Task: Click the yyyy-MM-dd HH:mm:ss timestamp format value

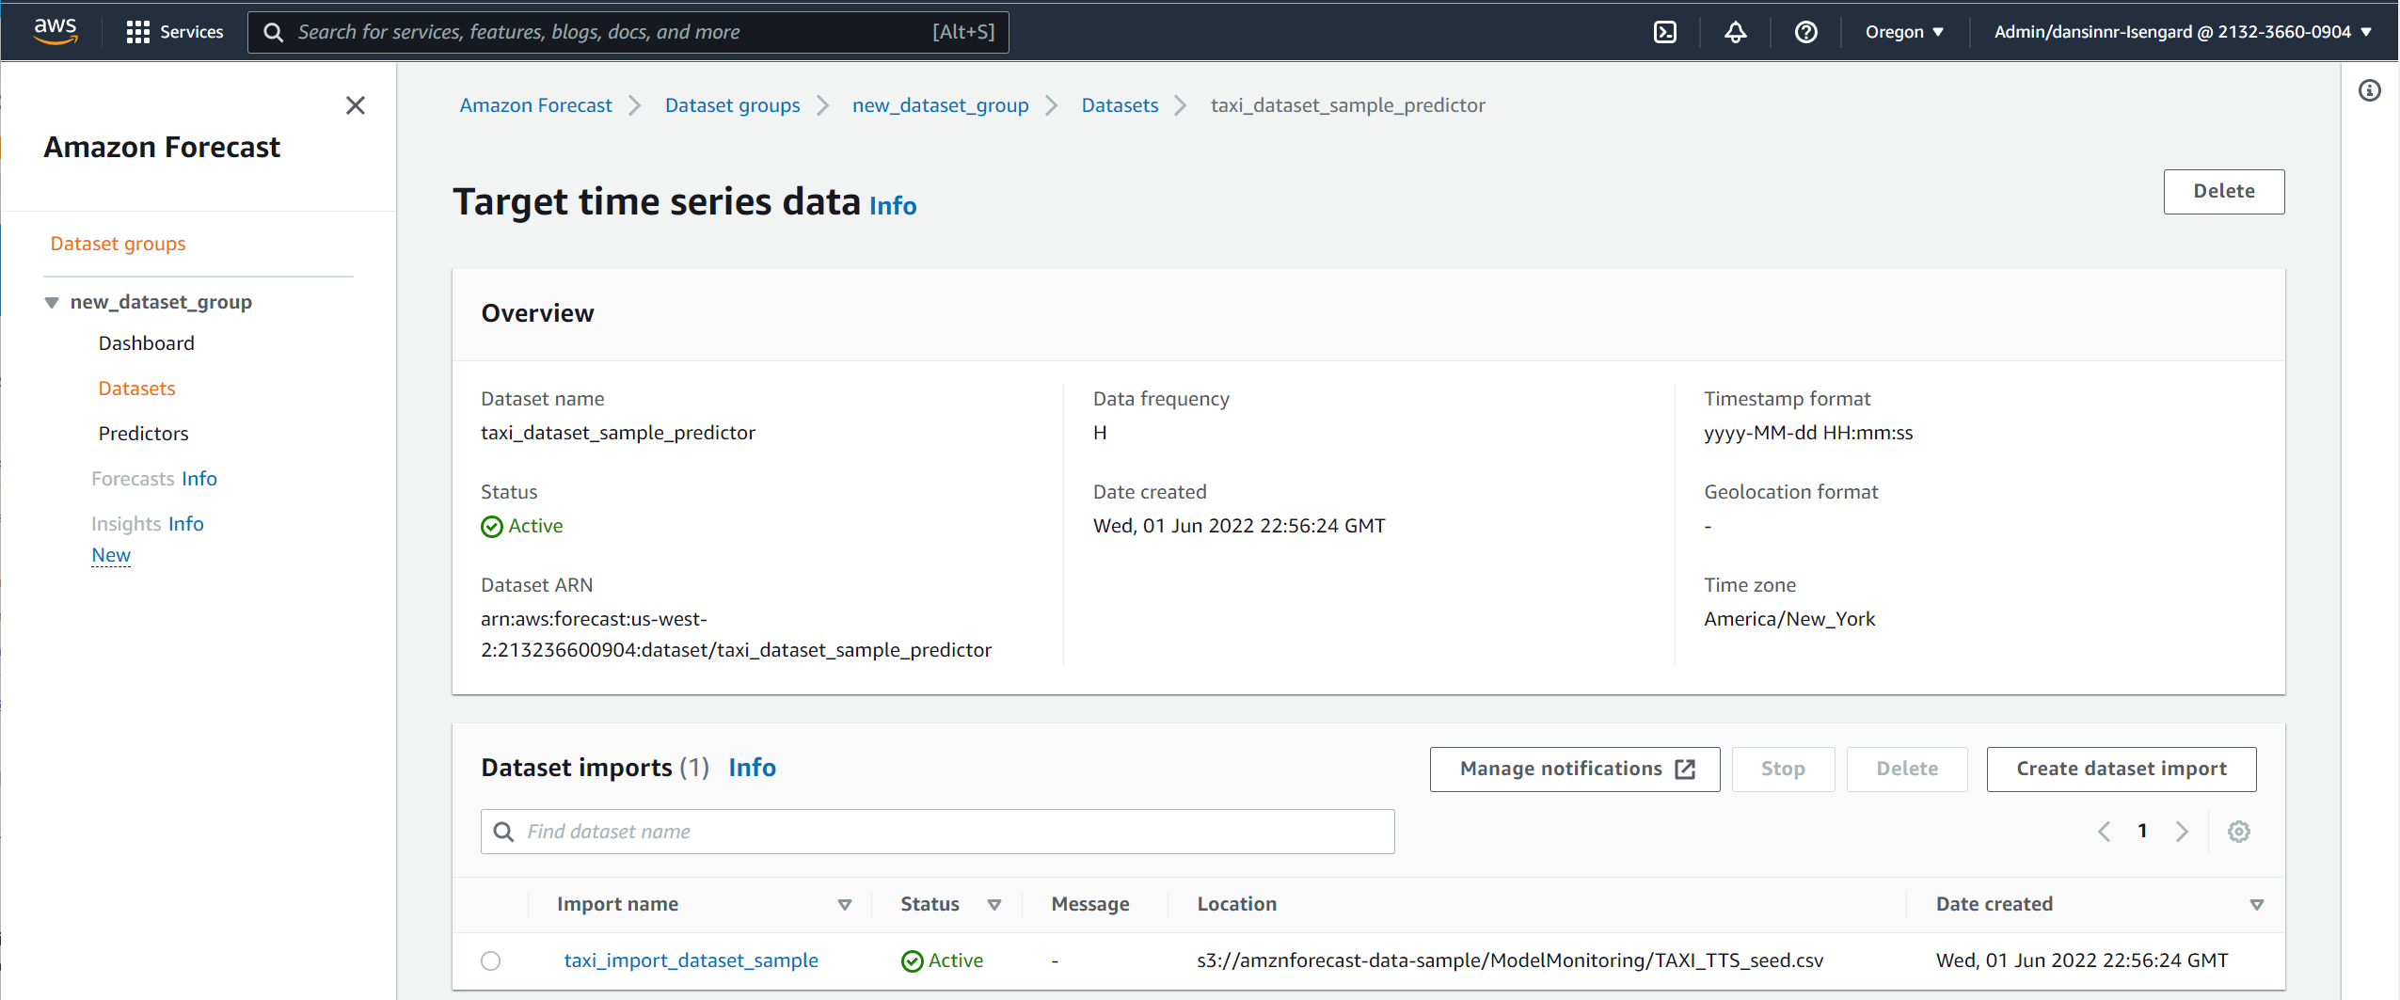Action: pyautogui.click(x=1807, y=433)
